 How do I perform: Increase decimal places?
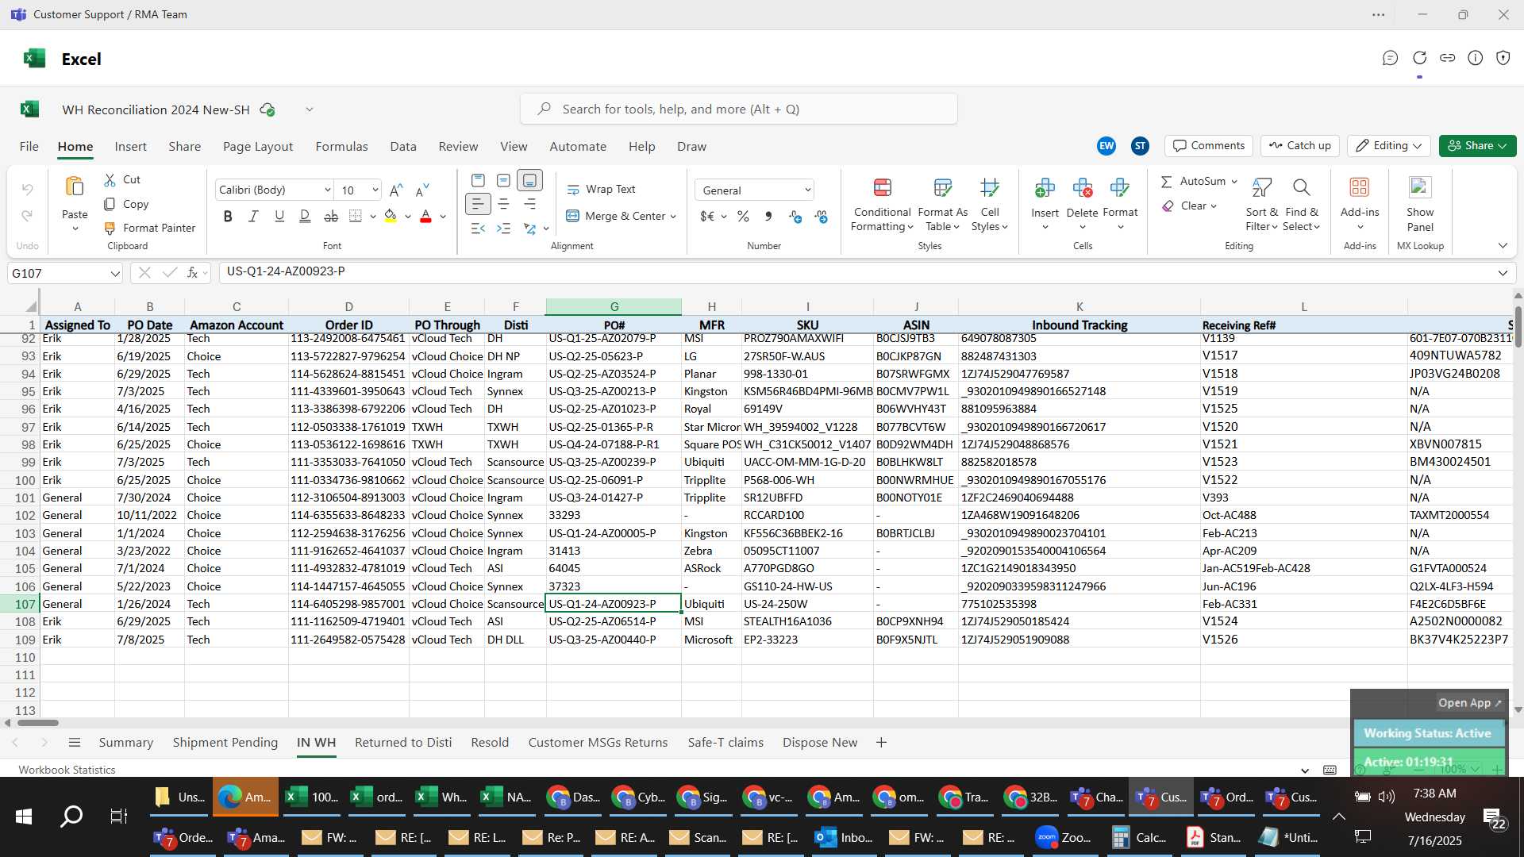tap(795, 217)
